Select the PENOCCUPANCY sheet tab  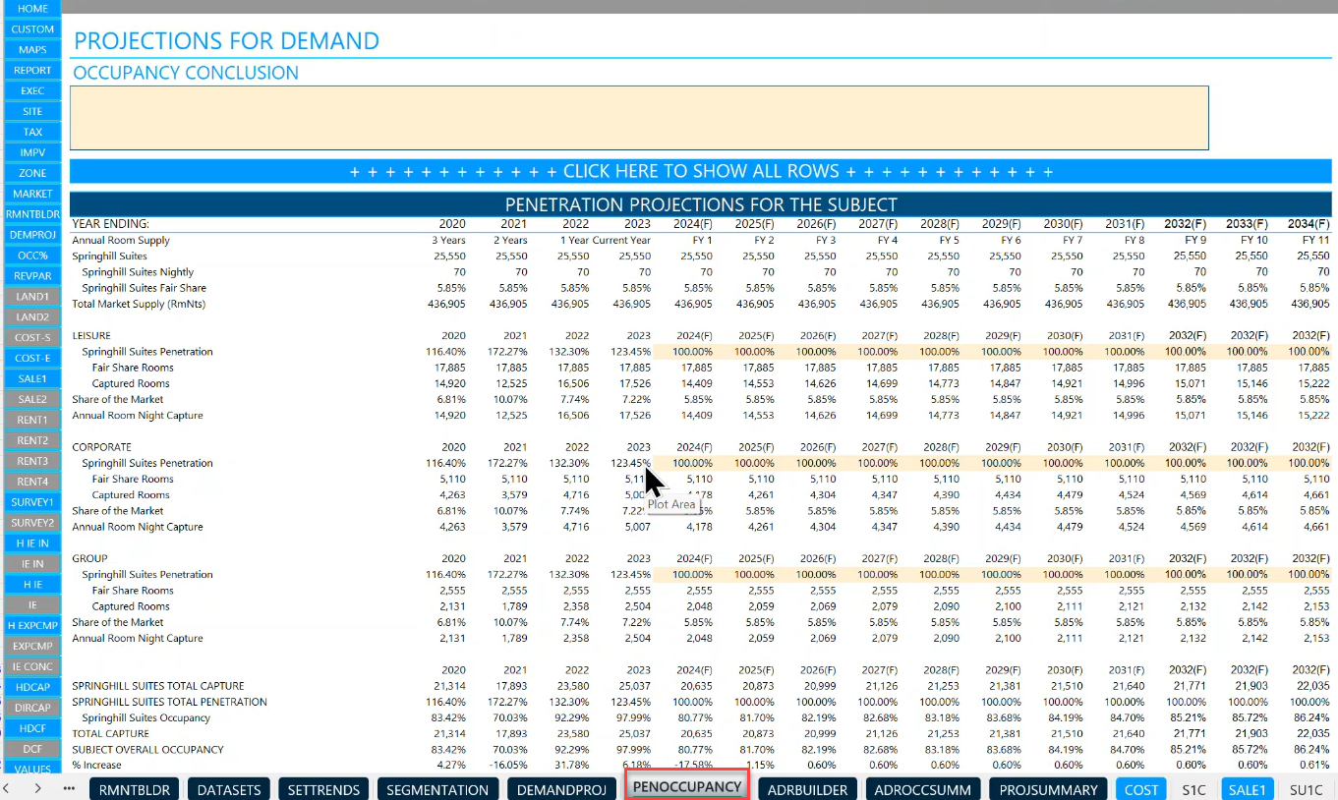687,787
